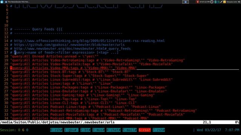
Task: Switch to tmux window 2:bt#
Action: (x=85, y=130)
